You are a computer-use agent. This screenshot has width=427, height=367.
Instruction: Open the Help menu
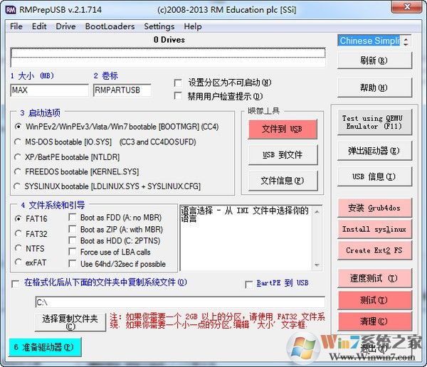click(193, 26)
